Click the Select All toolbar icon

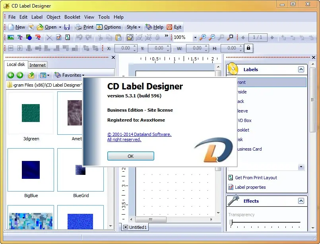[x=130, y=37]
